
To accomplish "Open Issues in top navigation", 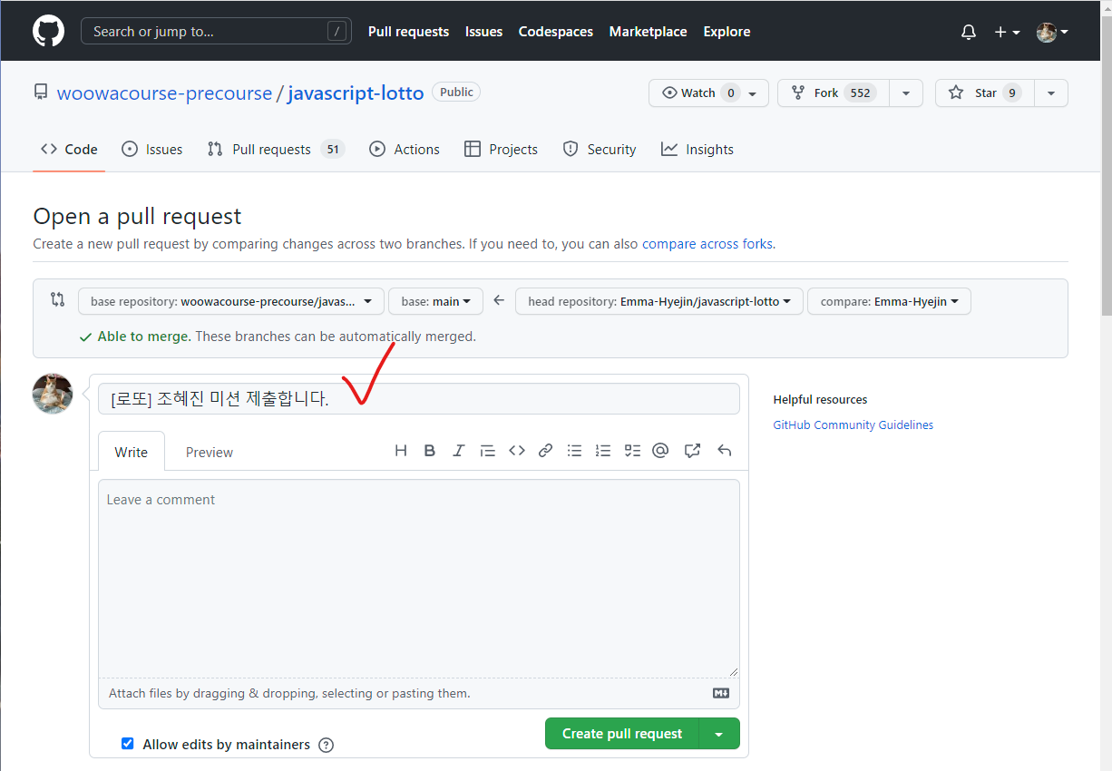I will [483, 32].
